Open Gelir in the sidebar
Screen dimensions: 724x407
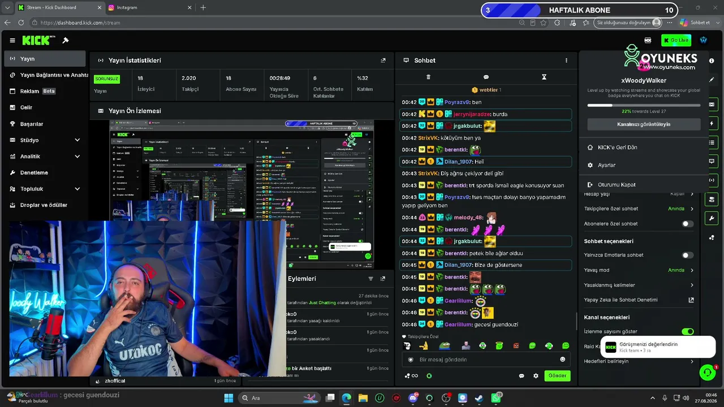tap(45, 107)
